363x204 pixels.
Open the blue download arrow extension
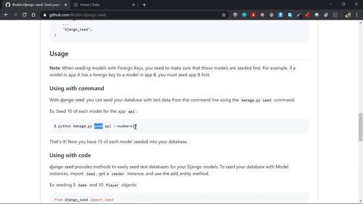point(280,15)
